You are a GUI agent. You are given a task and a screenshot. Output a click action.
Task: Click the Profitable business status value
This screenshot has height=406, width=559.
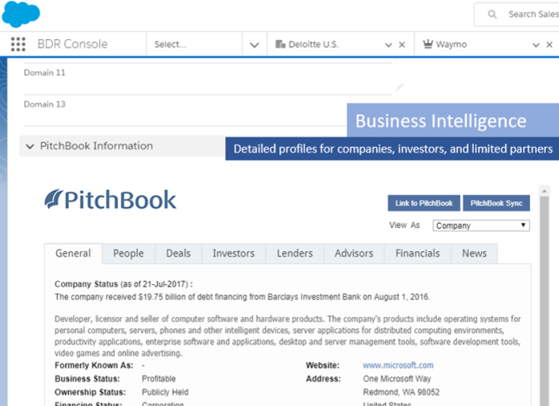coord(158,378)
